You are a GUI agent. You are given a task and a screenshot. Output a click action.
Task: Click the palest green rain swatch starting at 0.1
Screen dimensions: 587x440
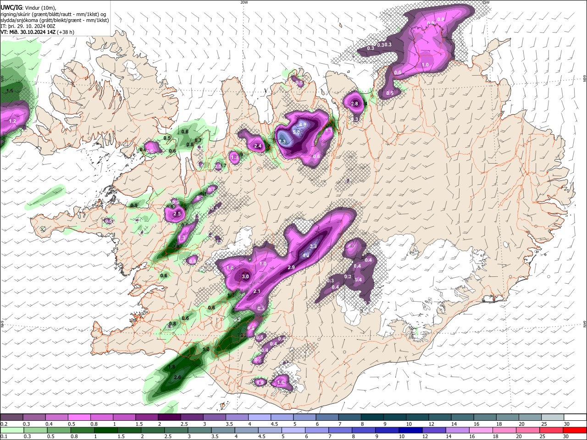pos(11,430)
